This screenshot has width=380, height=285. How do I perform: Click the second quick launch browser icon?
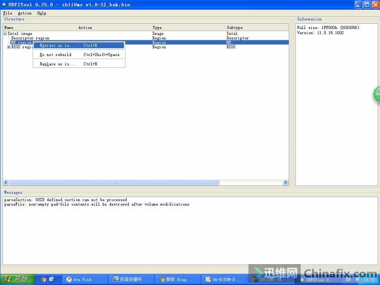[x=52, y=279]
